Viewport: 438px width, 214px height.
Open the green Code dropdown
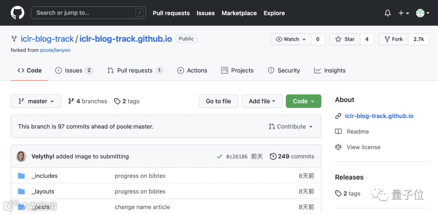(x=303, y=101)
